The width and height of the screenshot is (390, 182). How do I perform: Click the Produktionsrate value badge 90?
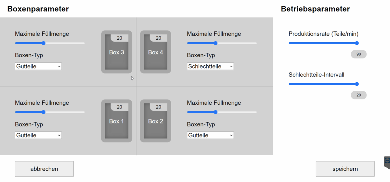tap(358, 54)
